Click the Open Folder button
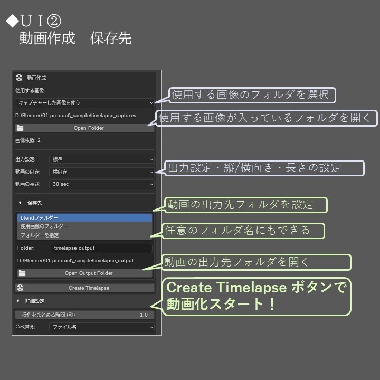The height and width of the screenshot is (380, 380). [x=84, y=128]
